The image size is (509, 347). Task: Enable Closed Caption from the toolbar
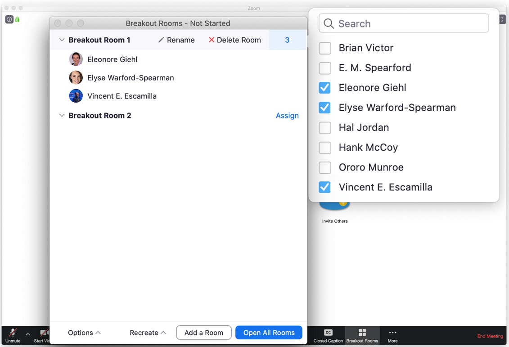pos(328,333)
